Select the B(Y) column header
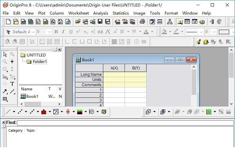The image size is (235, 153). click(136, 68)
